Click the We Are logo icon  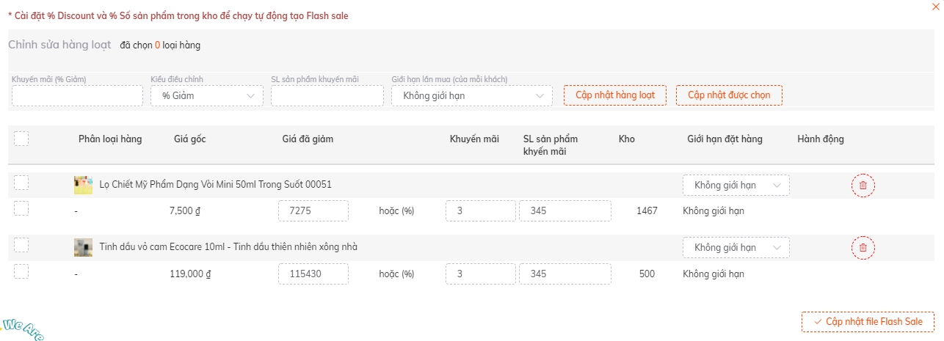[x=22, y=329]
